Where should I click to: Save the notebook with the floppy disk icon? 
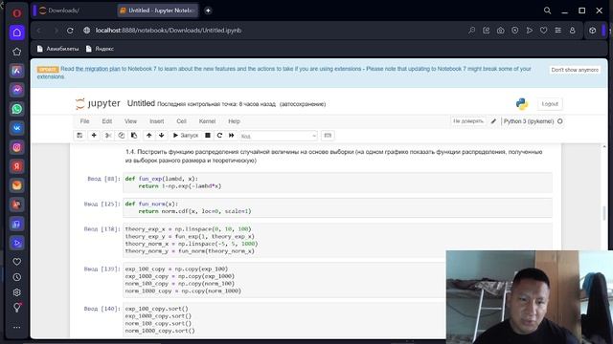coord(79,136)
